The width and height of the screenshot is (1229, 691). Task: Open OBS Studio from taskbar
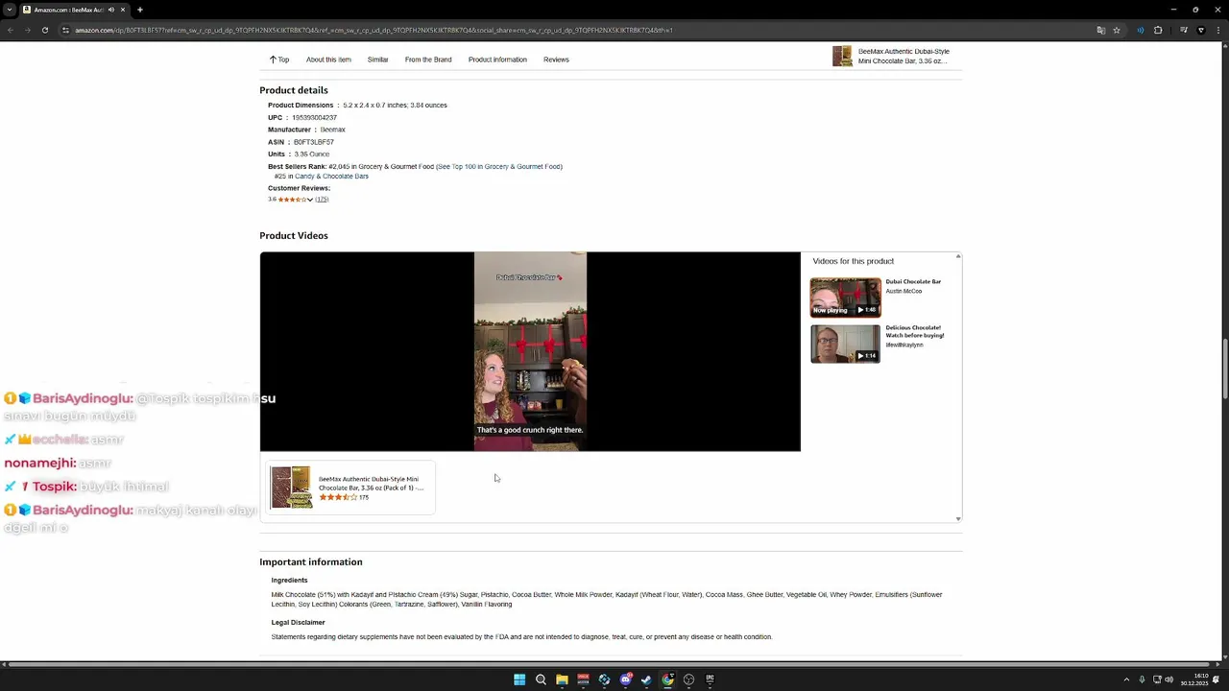click(x=688, y=679)
